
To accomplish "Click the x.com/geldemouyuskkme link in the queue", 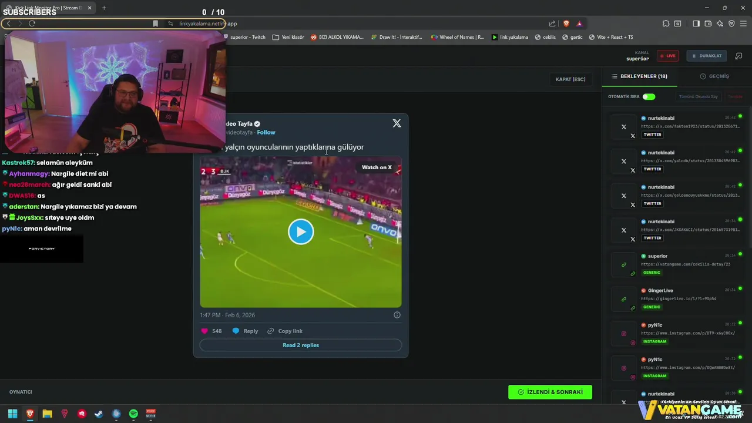I will [690, 195].
